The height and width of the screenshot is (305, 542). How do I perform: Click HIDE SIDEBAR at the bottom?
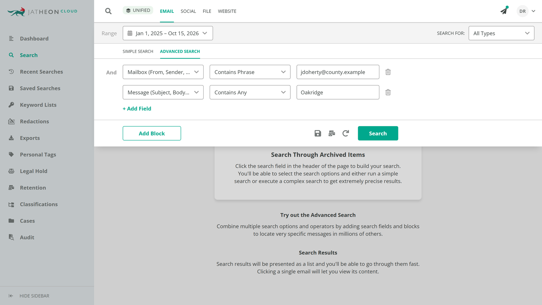tap(29, 296)
